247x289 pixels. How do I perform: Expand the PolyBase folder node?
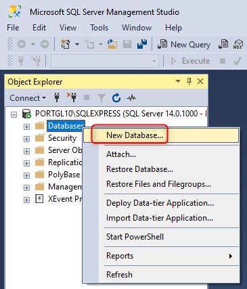coord(26,175)
